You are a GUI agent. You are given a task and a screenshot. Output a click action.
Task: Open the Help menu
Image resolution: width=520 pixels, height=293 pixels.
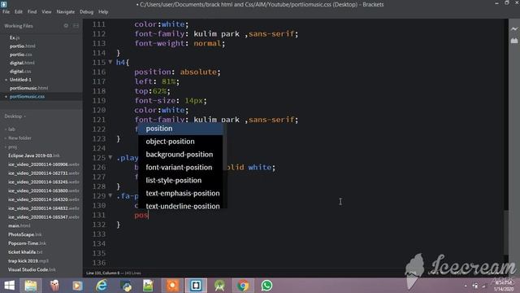(x=103, y=11)
